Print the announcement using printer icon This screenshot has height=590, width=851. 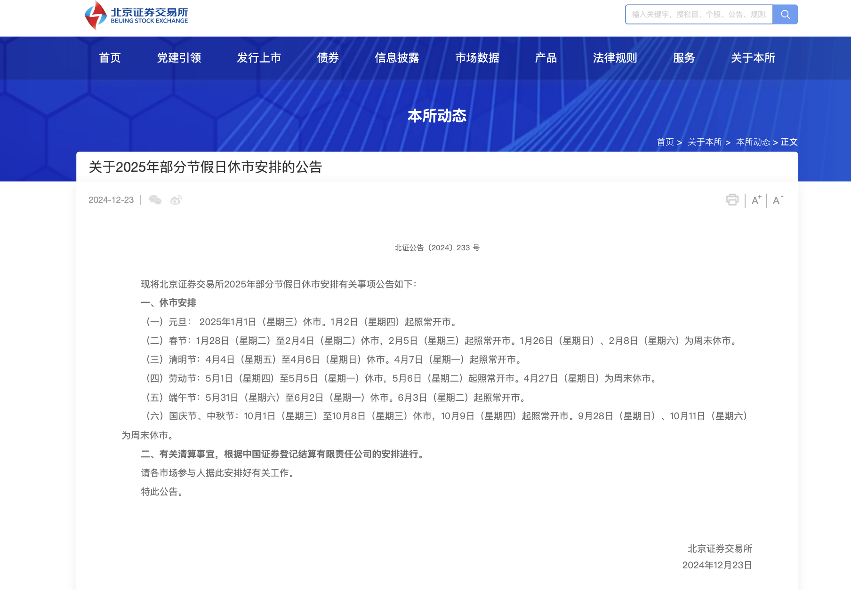pos(732,200)
